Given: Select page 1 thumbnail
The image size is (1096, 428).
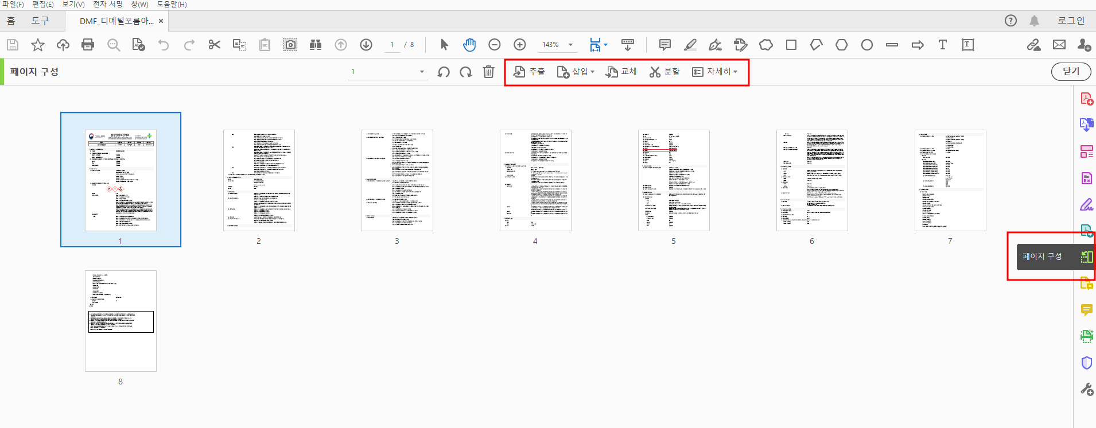Looking at the screenshot, I should [121, 180].
